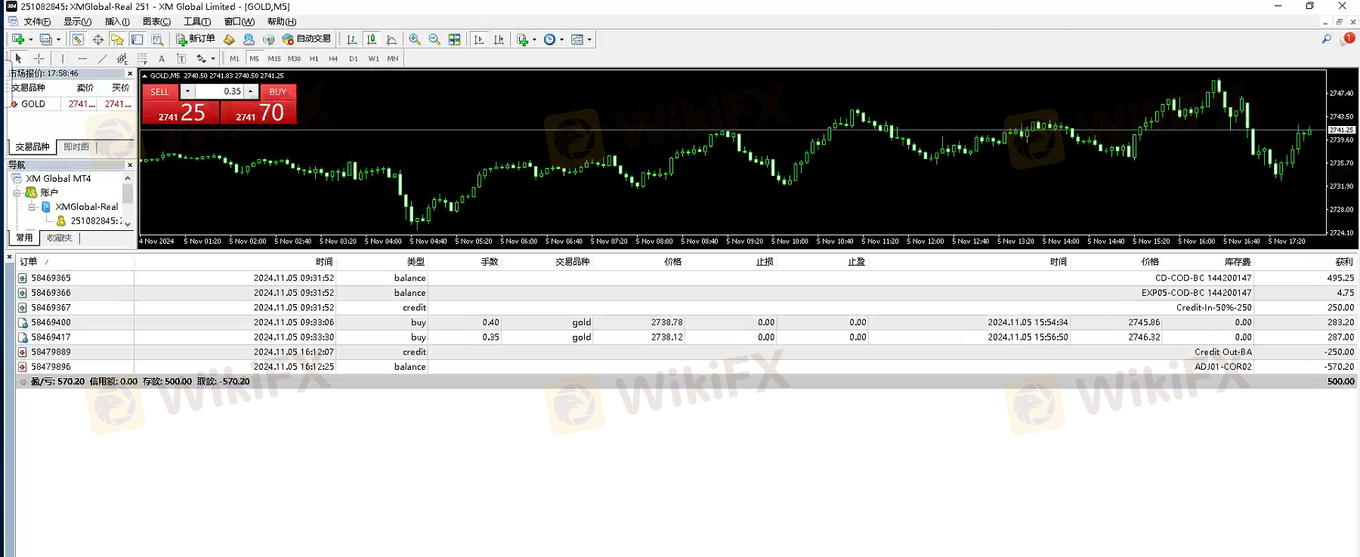Viewport: 1360px width, 557px height.
Task: Open the Profiles toolbar icon
Action: pyautogui.click(x=46, y=39)
